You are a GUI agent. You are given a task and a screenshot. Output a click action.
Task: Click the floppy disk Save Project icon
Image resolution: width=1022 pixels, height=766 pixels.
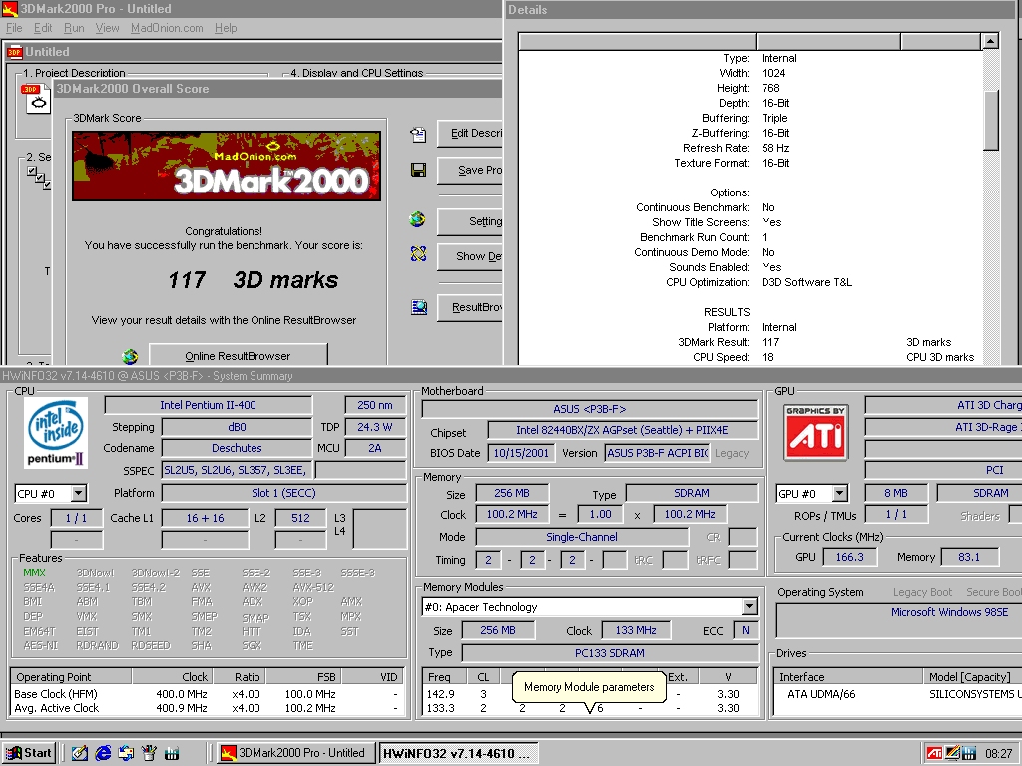[418, 170]
